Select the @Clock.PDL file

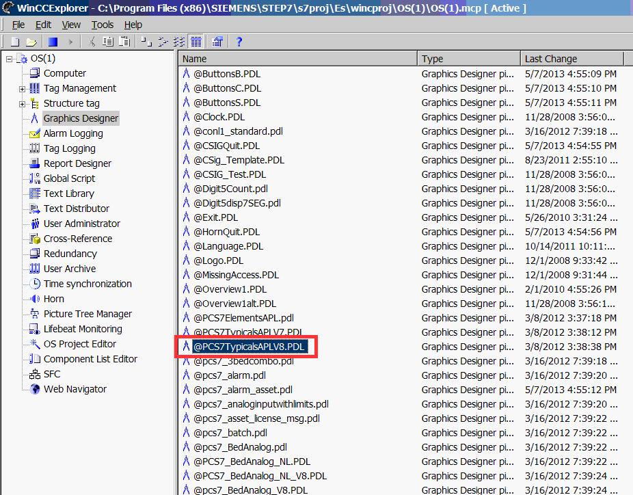coord(219,117)
